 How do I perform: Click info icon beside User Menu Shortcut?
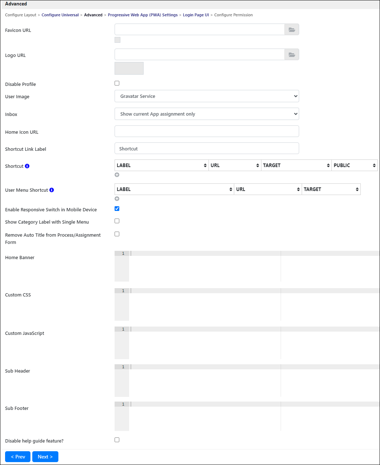pyautogui.click(x=52, y=190)
